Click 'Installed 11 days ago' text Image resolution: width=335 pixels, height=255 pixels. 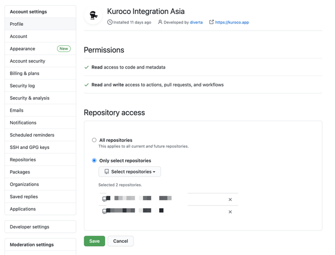[x=132, y=22]
